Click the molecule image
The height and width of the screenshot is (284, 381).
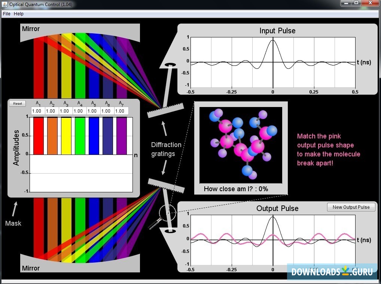(x=241, y=145)
